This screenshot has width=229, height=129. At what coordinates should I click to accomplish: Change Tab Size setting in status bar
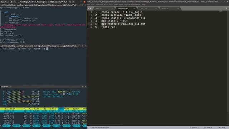point(208,128)
